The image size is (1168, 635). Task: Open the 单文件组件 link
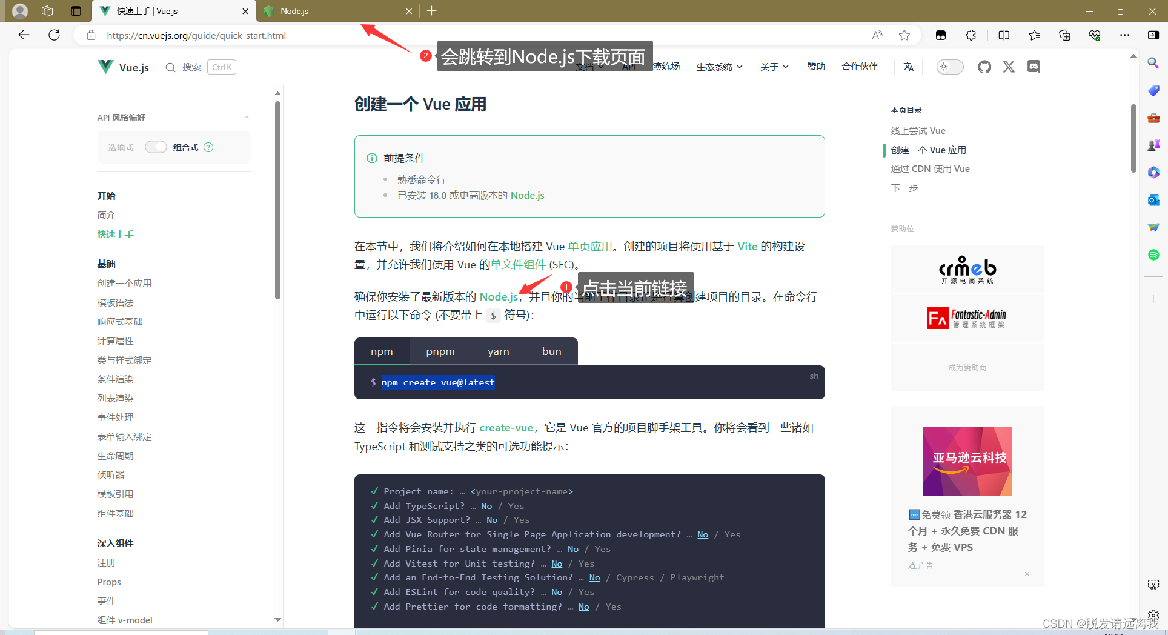(x=518, y=264)
